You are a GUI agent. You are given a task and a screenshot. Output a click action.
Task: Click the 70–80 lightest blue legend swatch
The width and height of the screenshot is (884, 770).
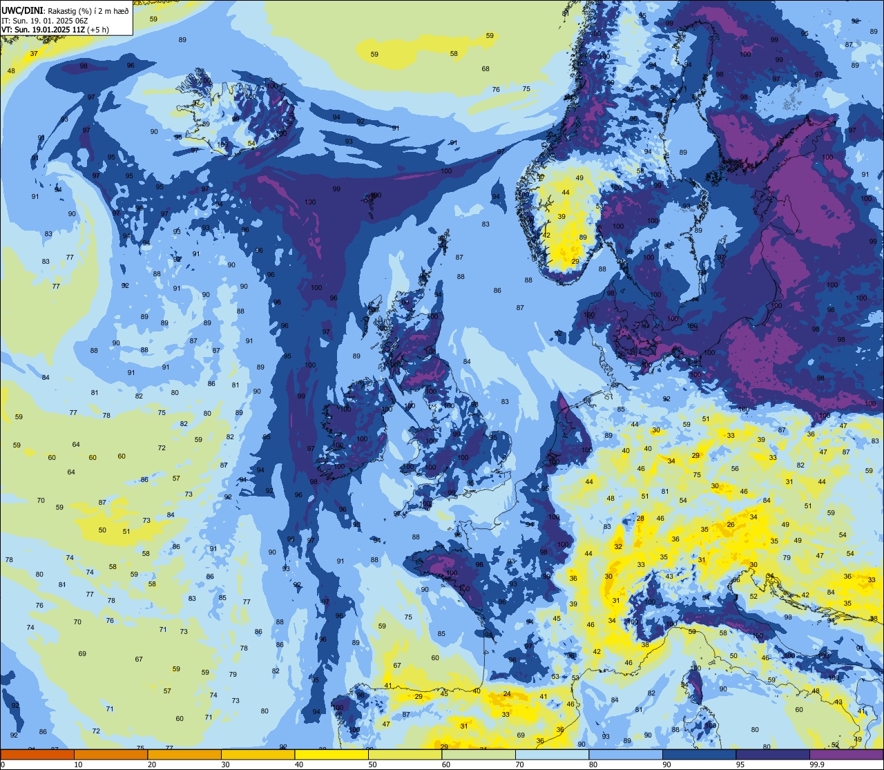click(552, 754)
